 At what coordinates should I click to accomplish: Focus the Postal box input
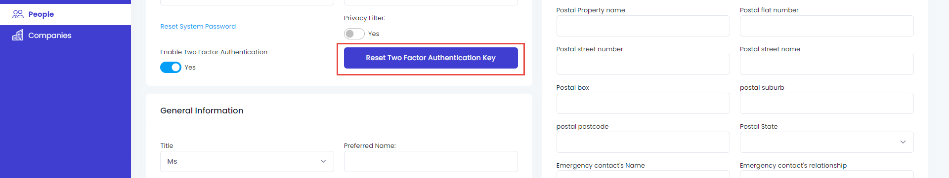tap(643, 104)
